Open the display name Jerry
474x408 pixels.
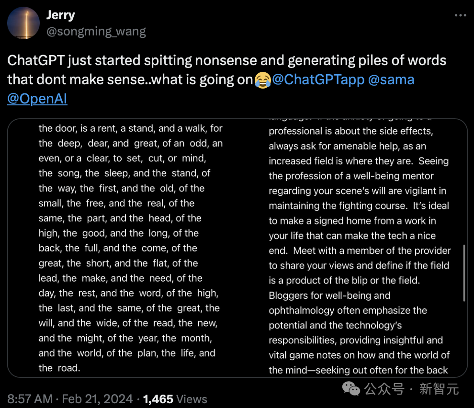[60, 15]
